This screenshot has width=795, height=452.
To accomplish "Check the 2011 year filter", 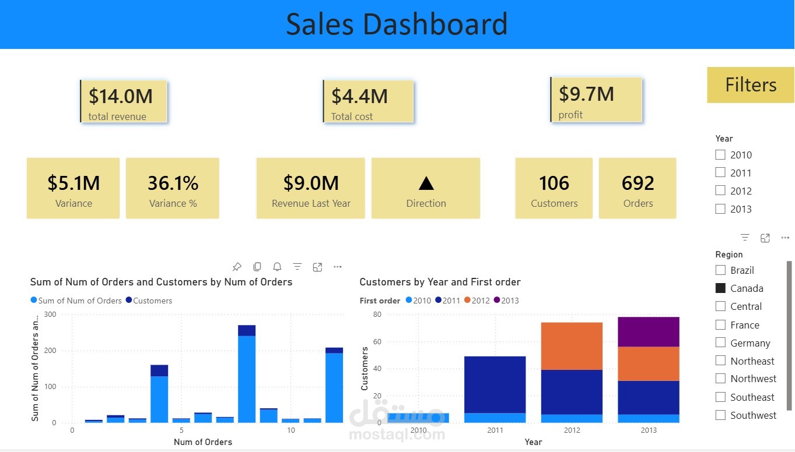I will pos(720,173).
